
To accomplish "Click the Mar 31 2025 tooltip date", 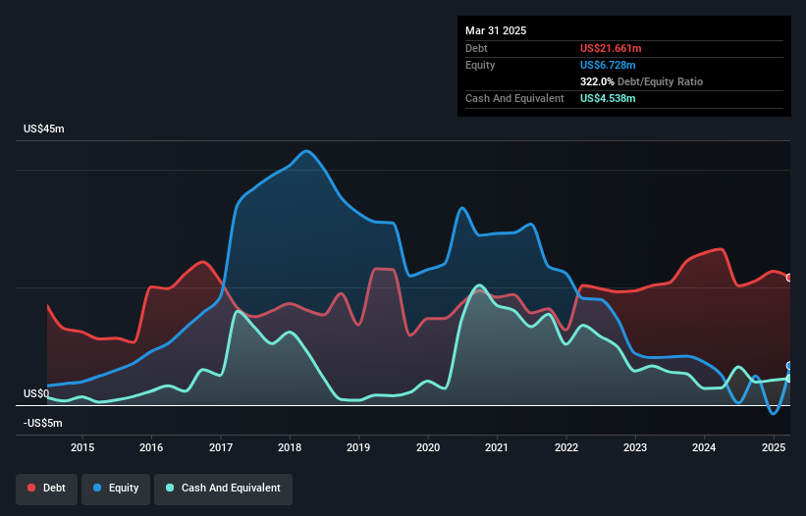I will point(496,30).
